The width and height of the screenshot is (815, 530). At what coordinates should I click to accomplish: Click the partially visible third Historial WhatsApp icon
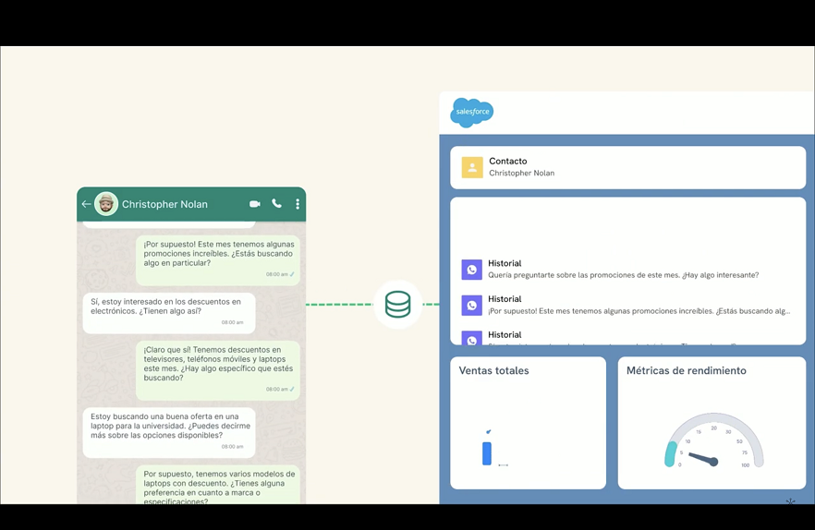tap(471, 339)
